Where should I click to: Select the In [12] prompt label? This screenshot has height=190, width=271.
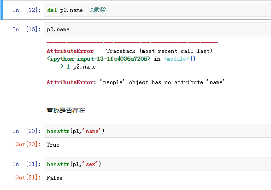click(x=27, y=10)
